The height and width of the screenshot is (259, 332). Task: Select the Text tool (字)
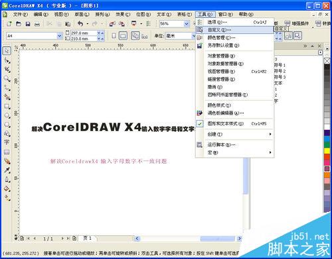pos(7,142)
